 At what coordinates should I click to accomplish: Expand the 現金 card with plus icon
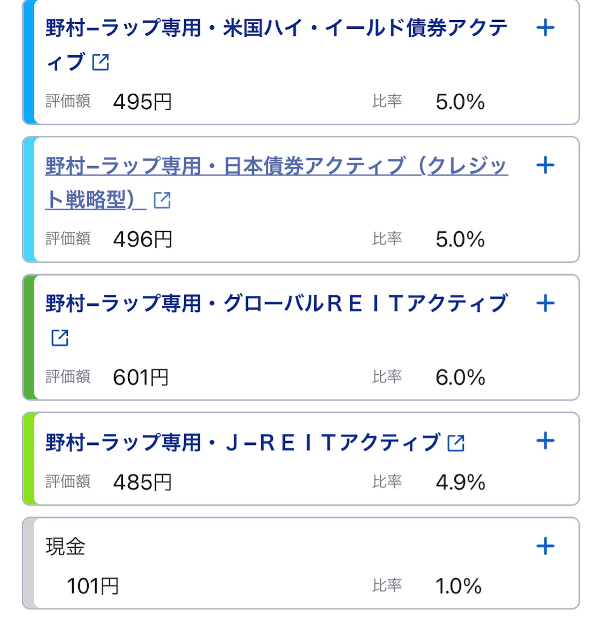545,546
